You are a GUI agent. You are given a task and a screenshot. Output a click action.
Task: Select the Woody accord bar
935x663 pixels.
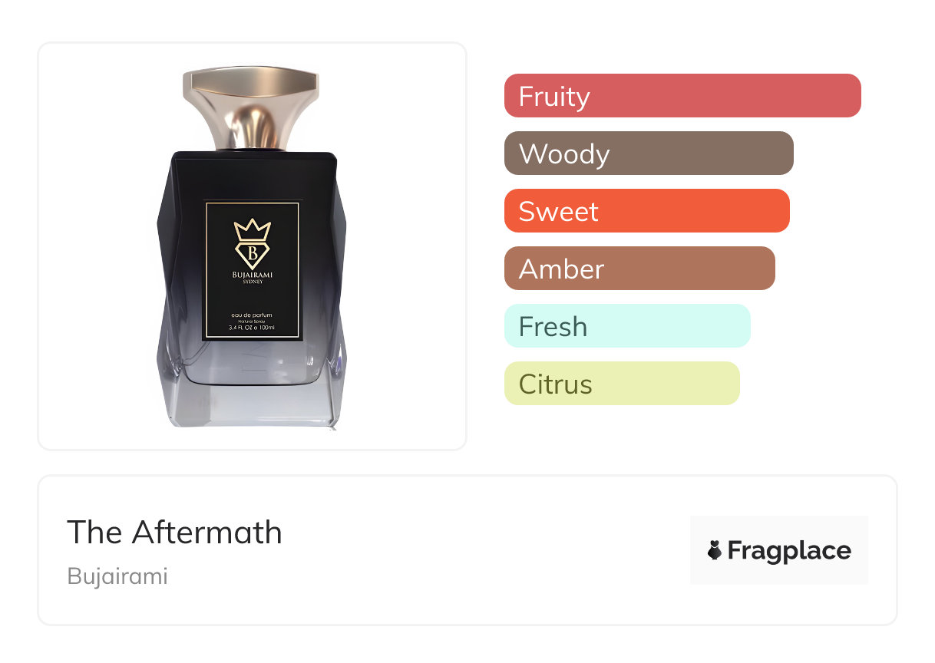(x=649, y=153)
